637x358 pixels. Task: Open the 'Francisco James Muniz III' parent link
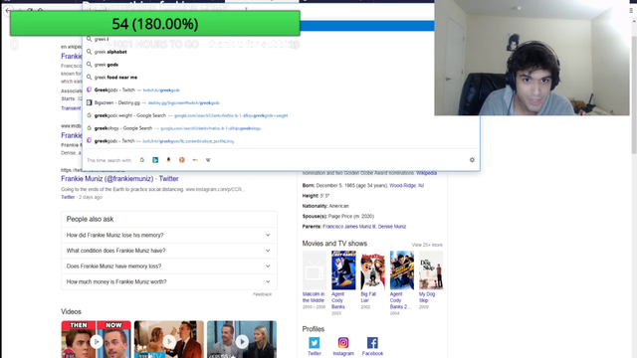coord(349,227)
